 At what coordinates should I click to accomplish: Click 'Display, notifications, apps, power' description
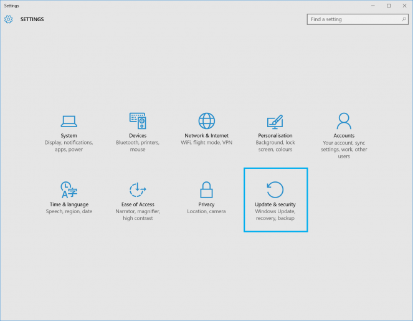69,146
